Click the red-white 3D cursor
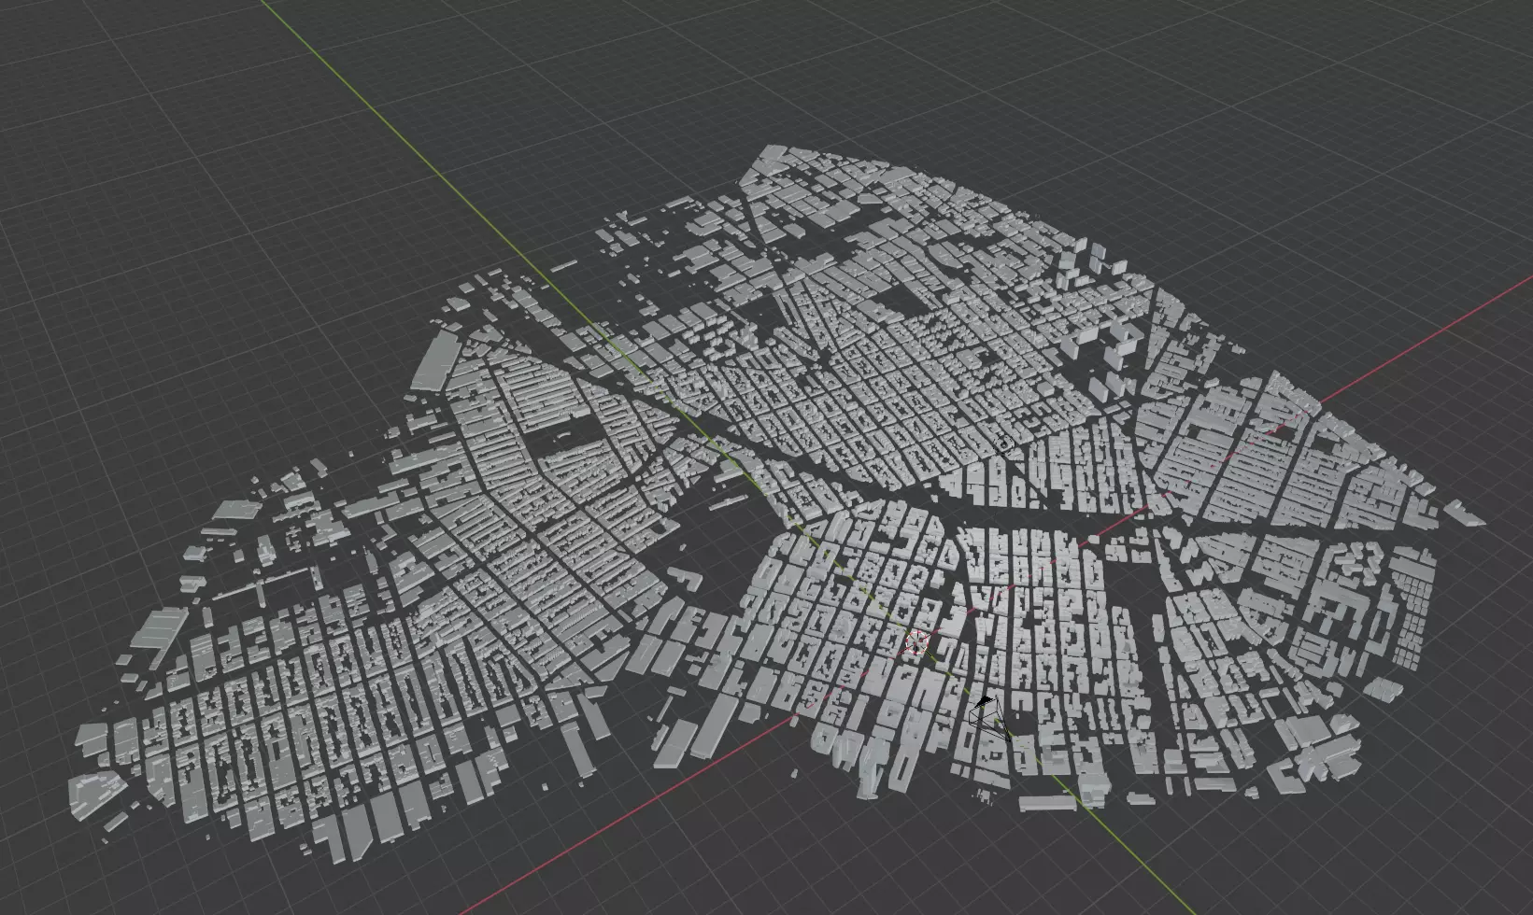This screenshot has height=915, width=1533. tap(916, 641)
